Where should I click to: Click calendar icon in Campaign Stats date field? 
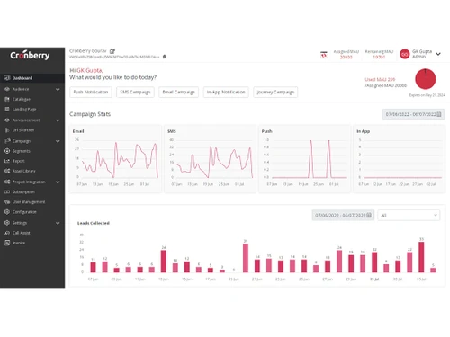pos(439,114)
